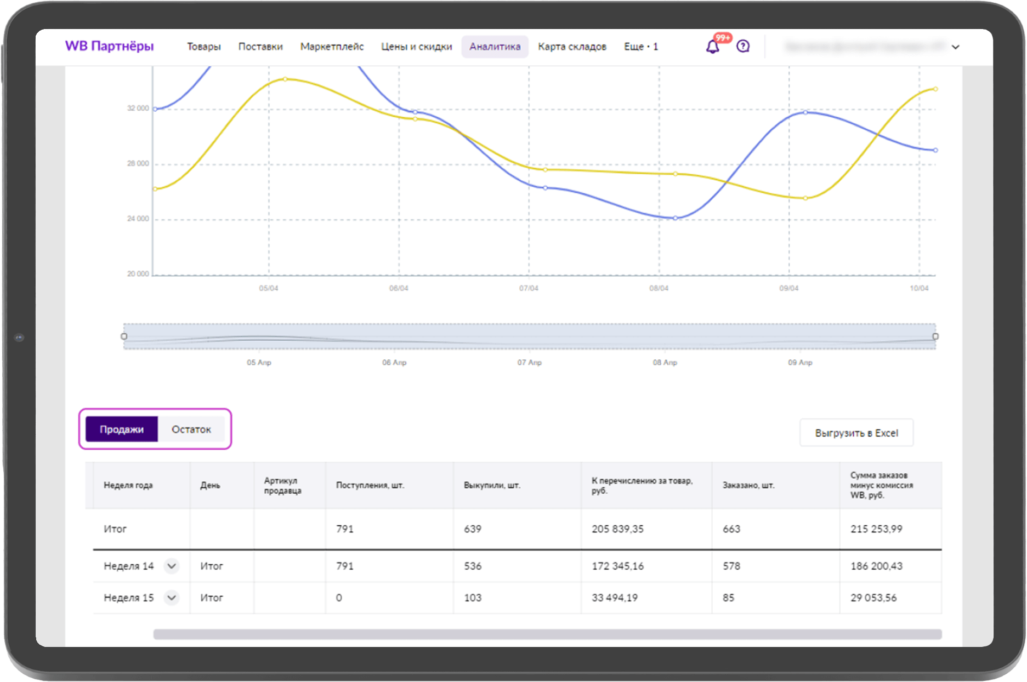The width and height of the screenshot is (1027, 682).
Task: Switch to the Продажи view
Action: (122, 429)
